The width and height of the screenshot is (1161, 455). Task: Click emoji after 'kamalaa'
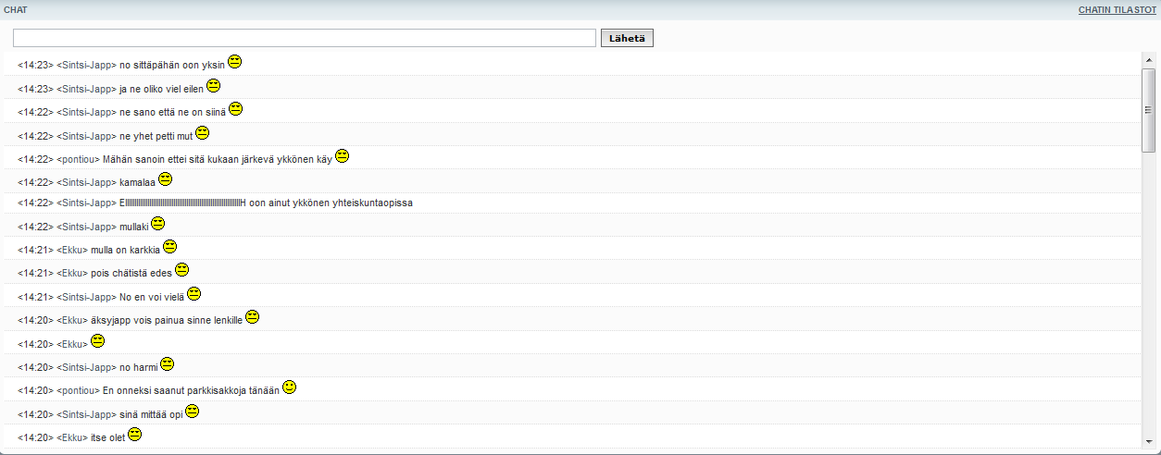[166, 179]
